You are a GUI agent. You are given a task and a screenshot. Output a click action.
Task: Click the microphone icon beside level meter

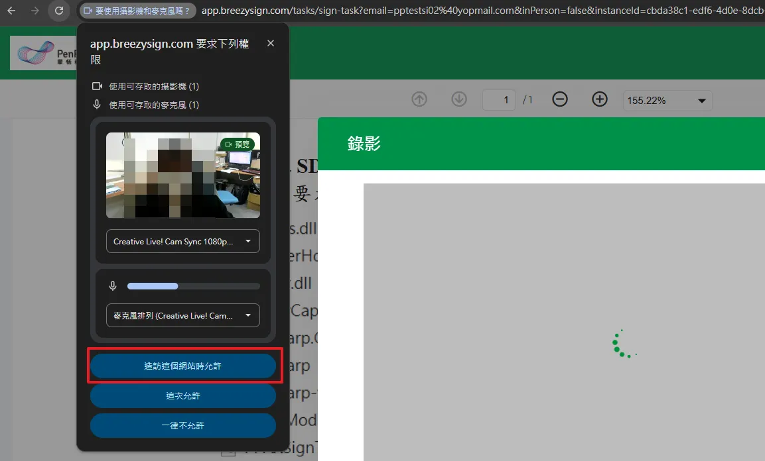[x=113, y=286]
